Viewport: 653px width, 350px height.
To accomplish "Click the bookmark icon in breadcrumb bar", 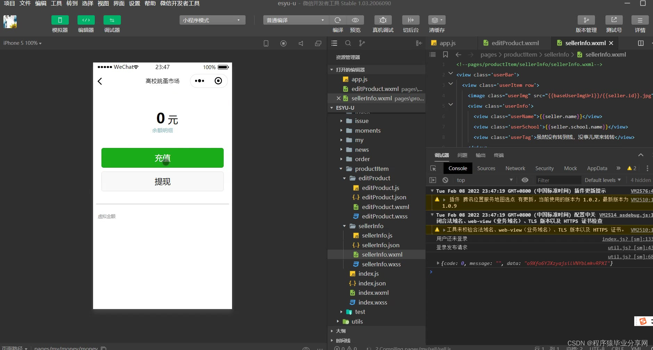I will pyautogui.click(x=445, y=55).
